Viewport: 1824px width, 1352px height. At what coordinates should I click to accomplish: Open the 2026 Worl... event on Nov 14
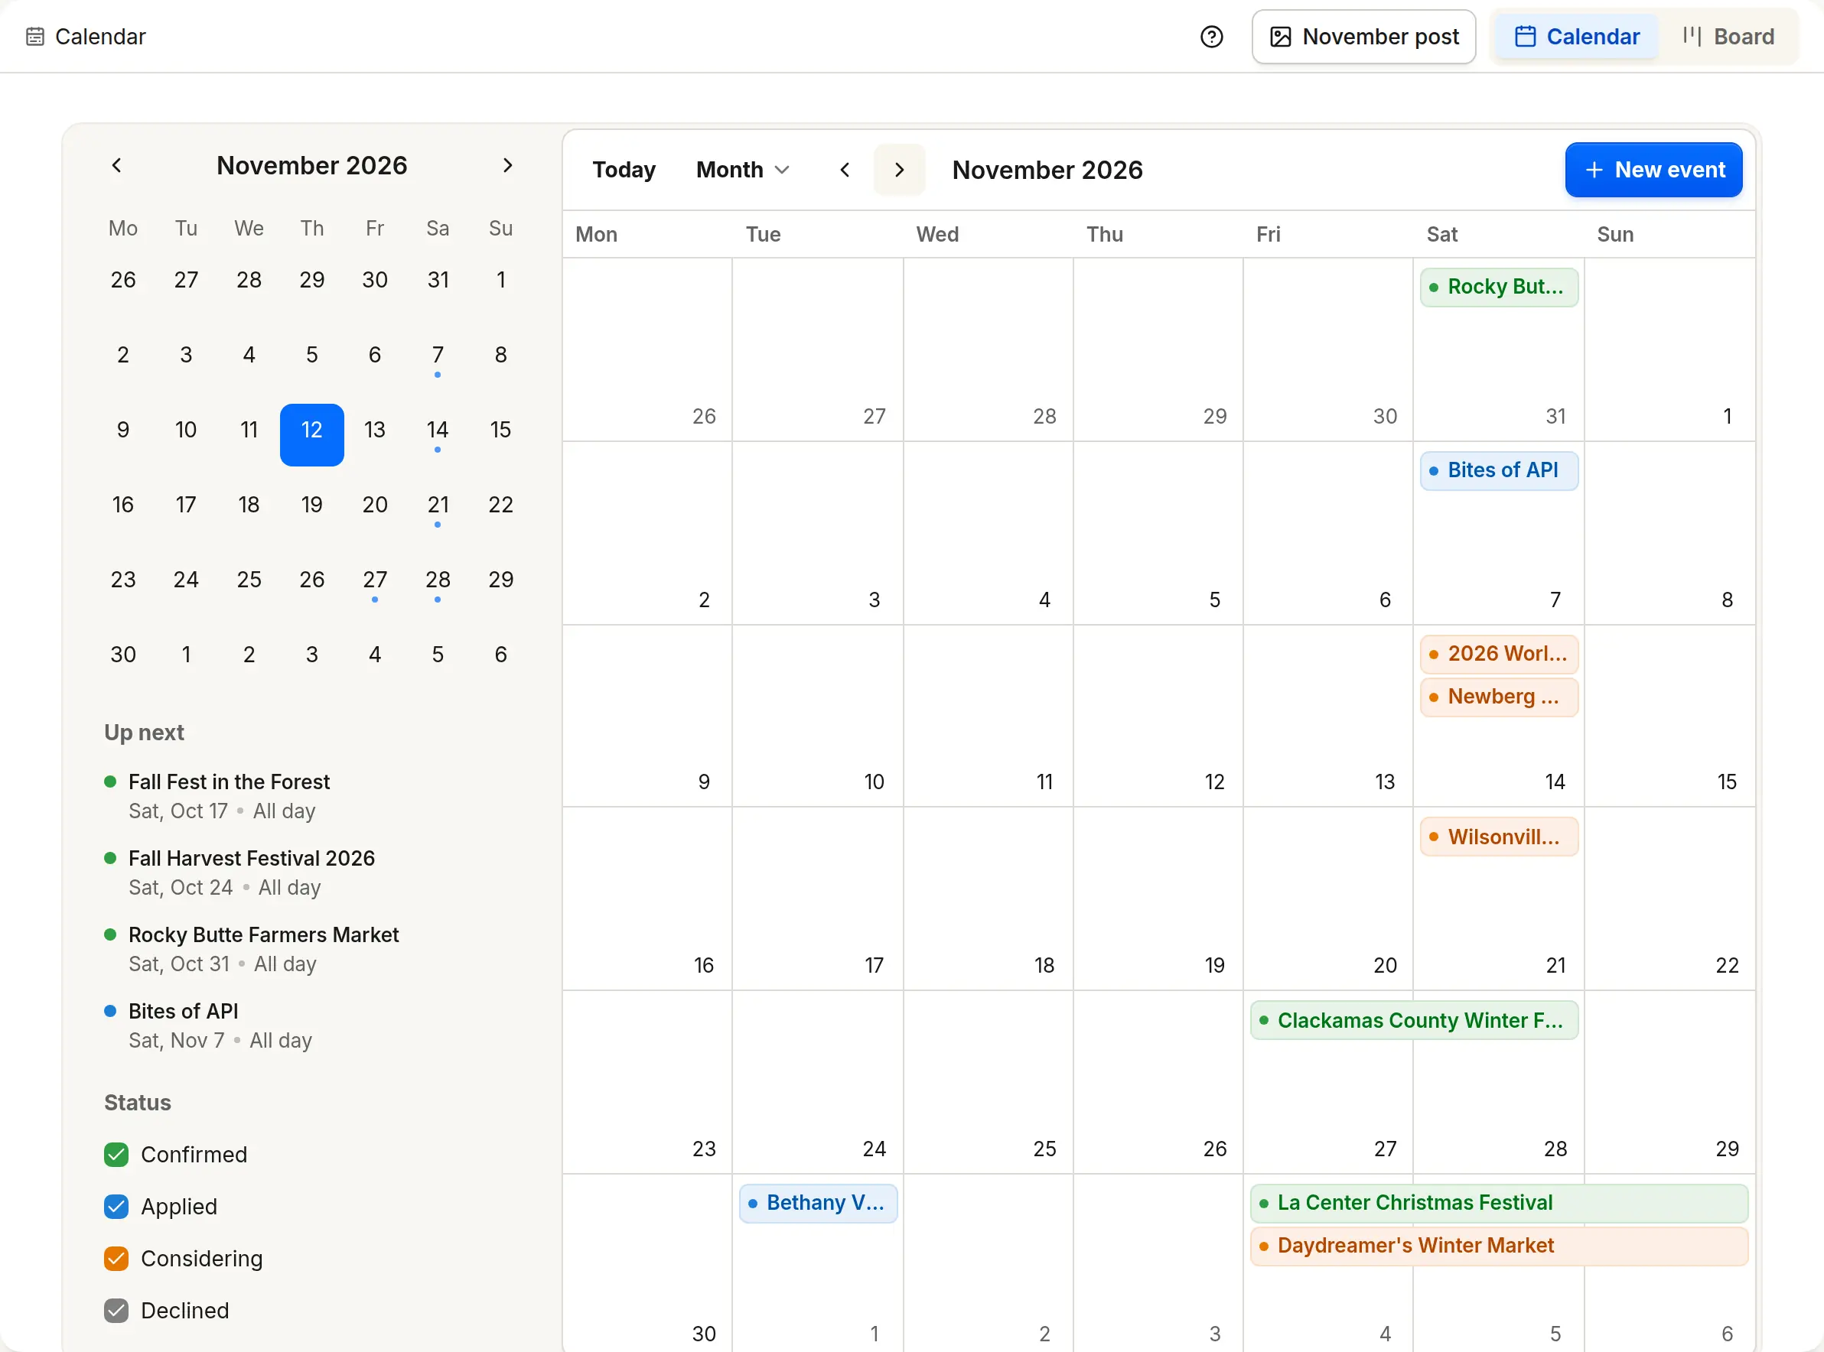tap(1499, 654)
